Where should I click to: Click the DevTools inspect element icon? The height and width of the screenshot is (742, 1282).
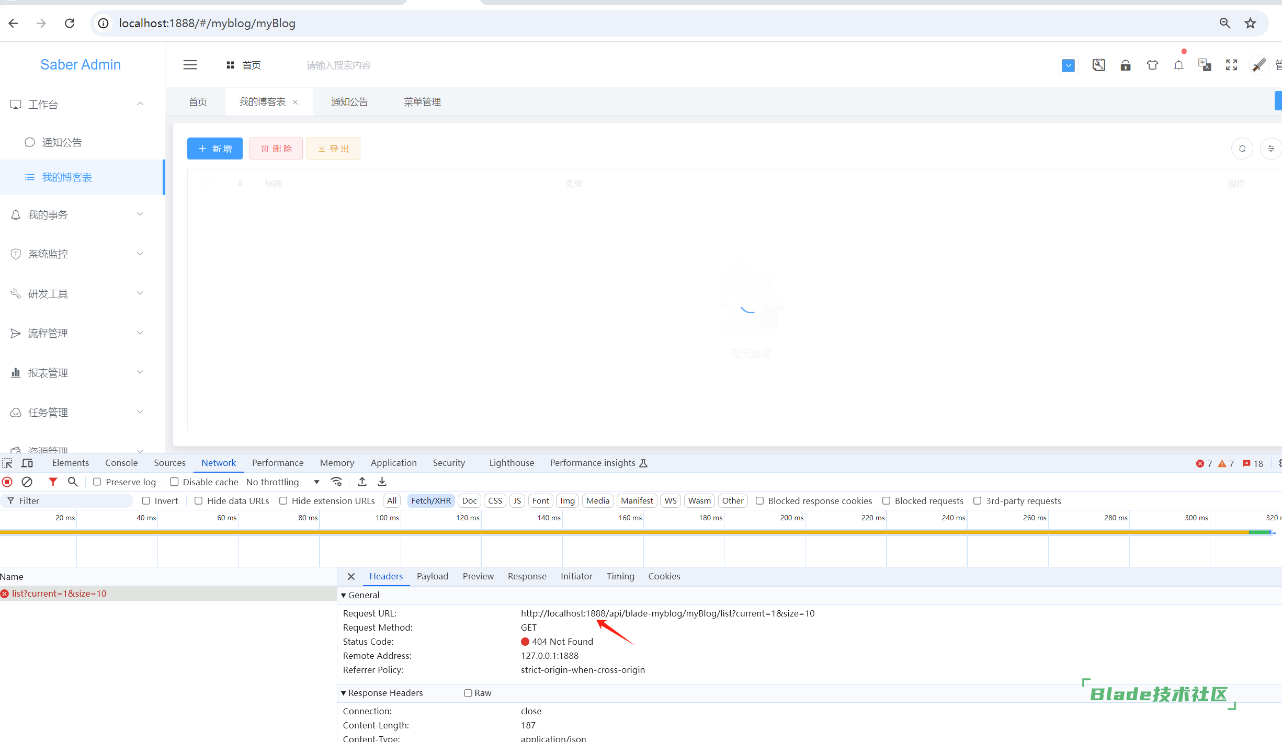click(x=7, y=463)
